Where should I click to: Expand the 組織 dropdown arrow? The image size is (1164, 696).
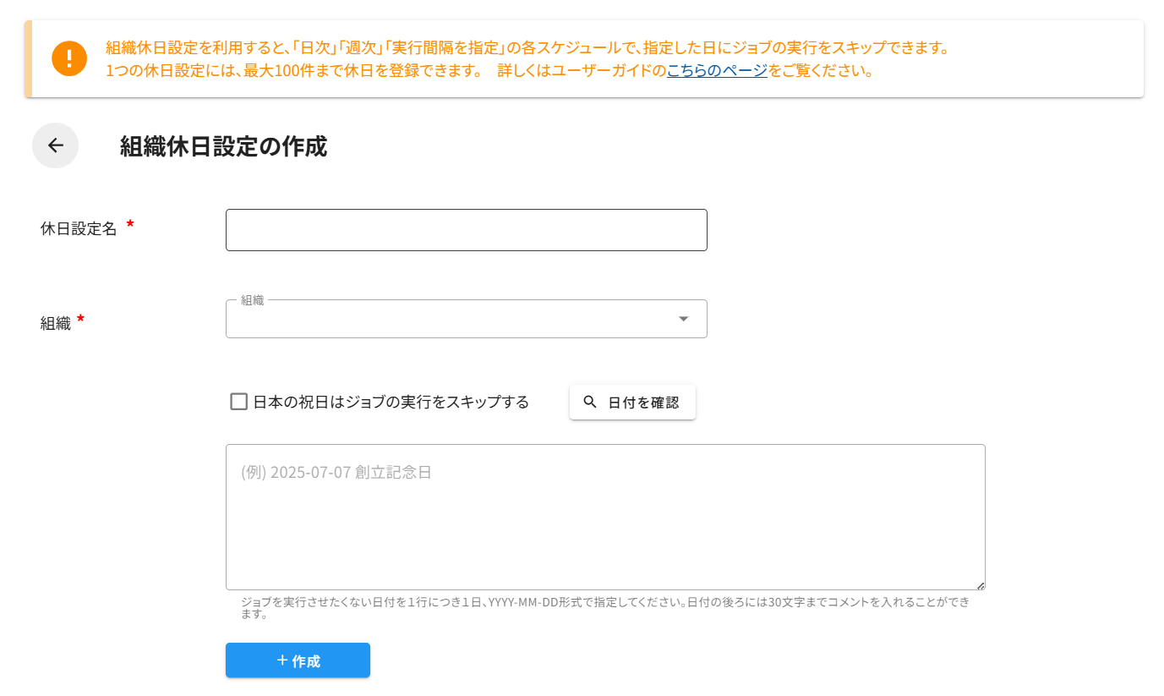click(x=683, y=319)
